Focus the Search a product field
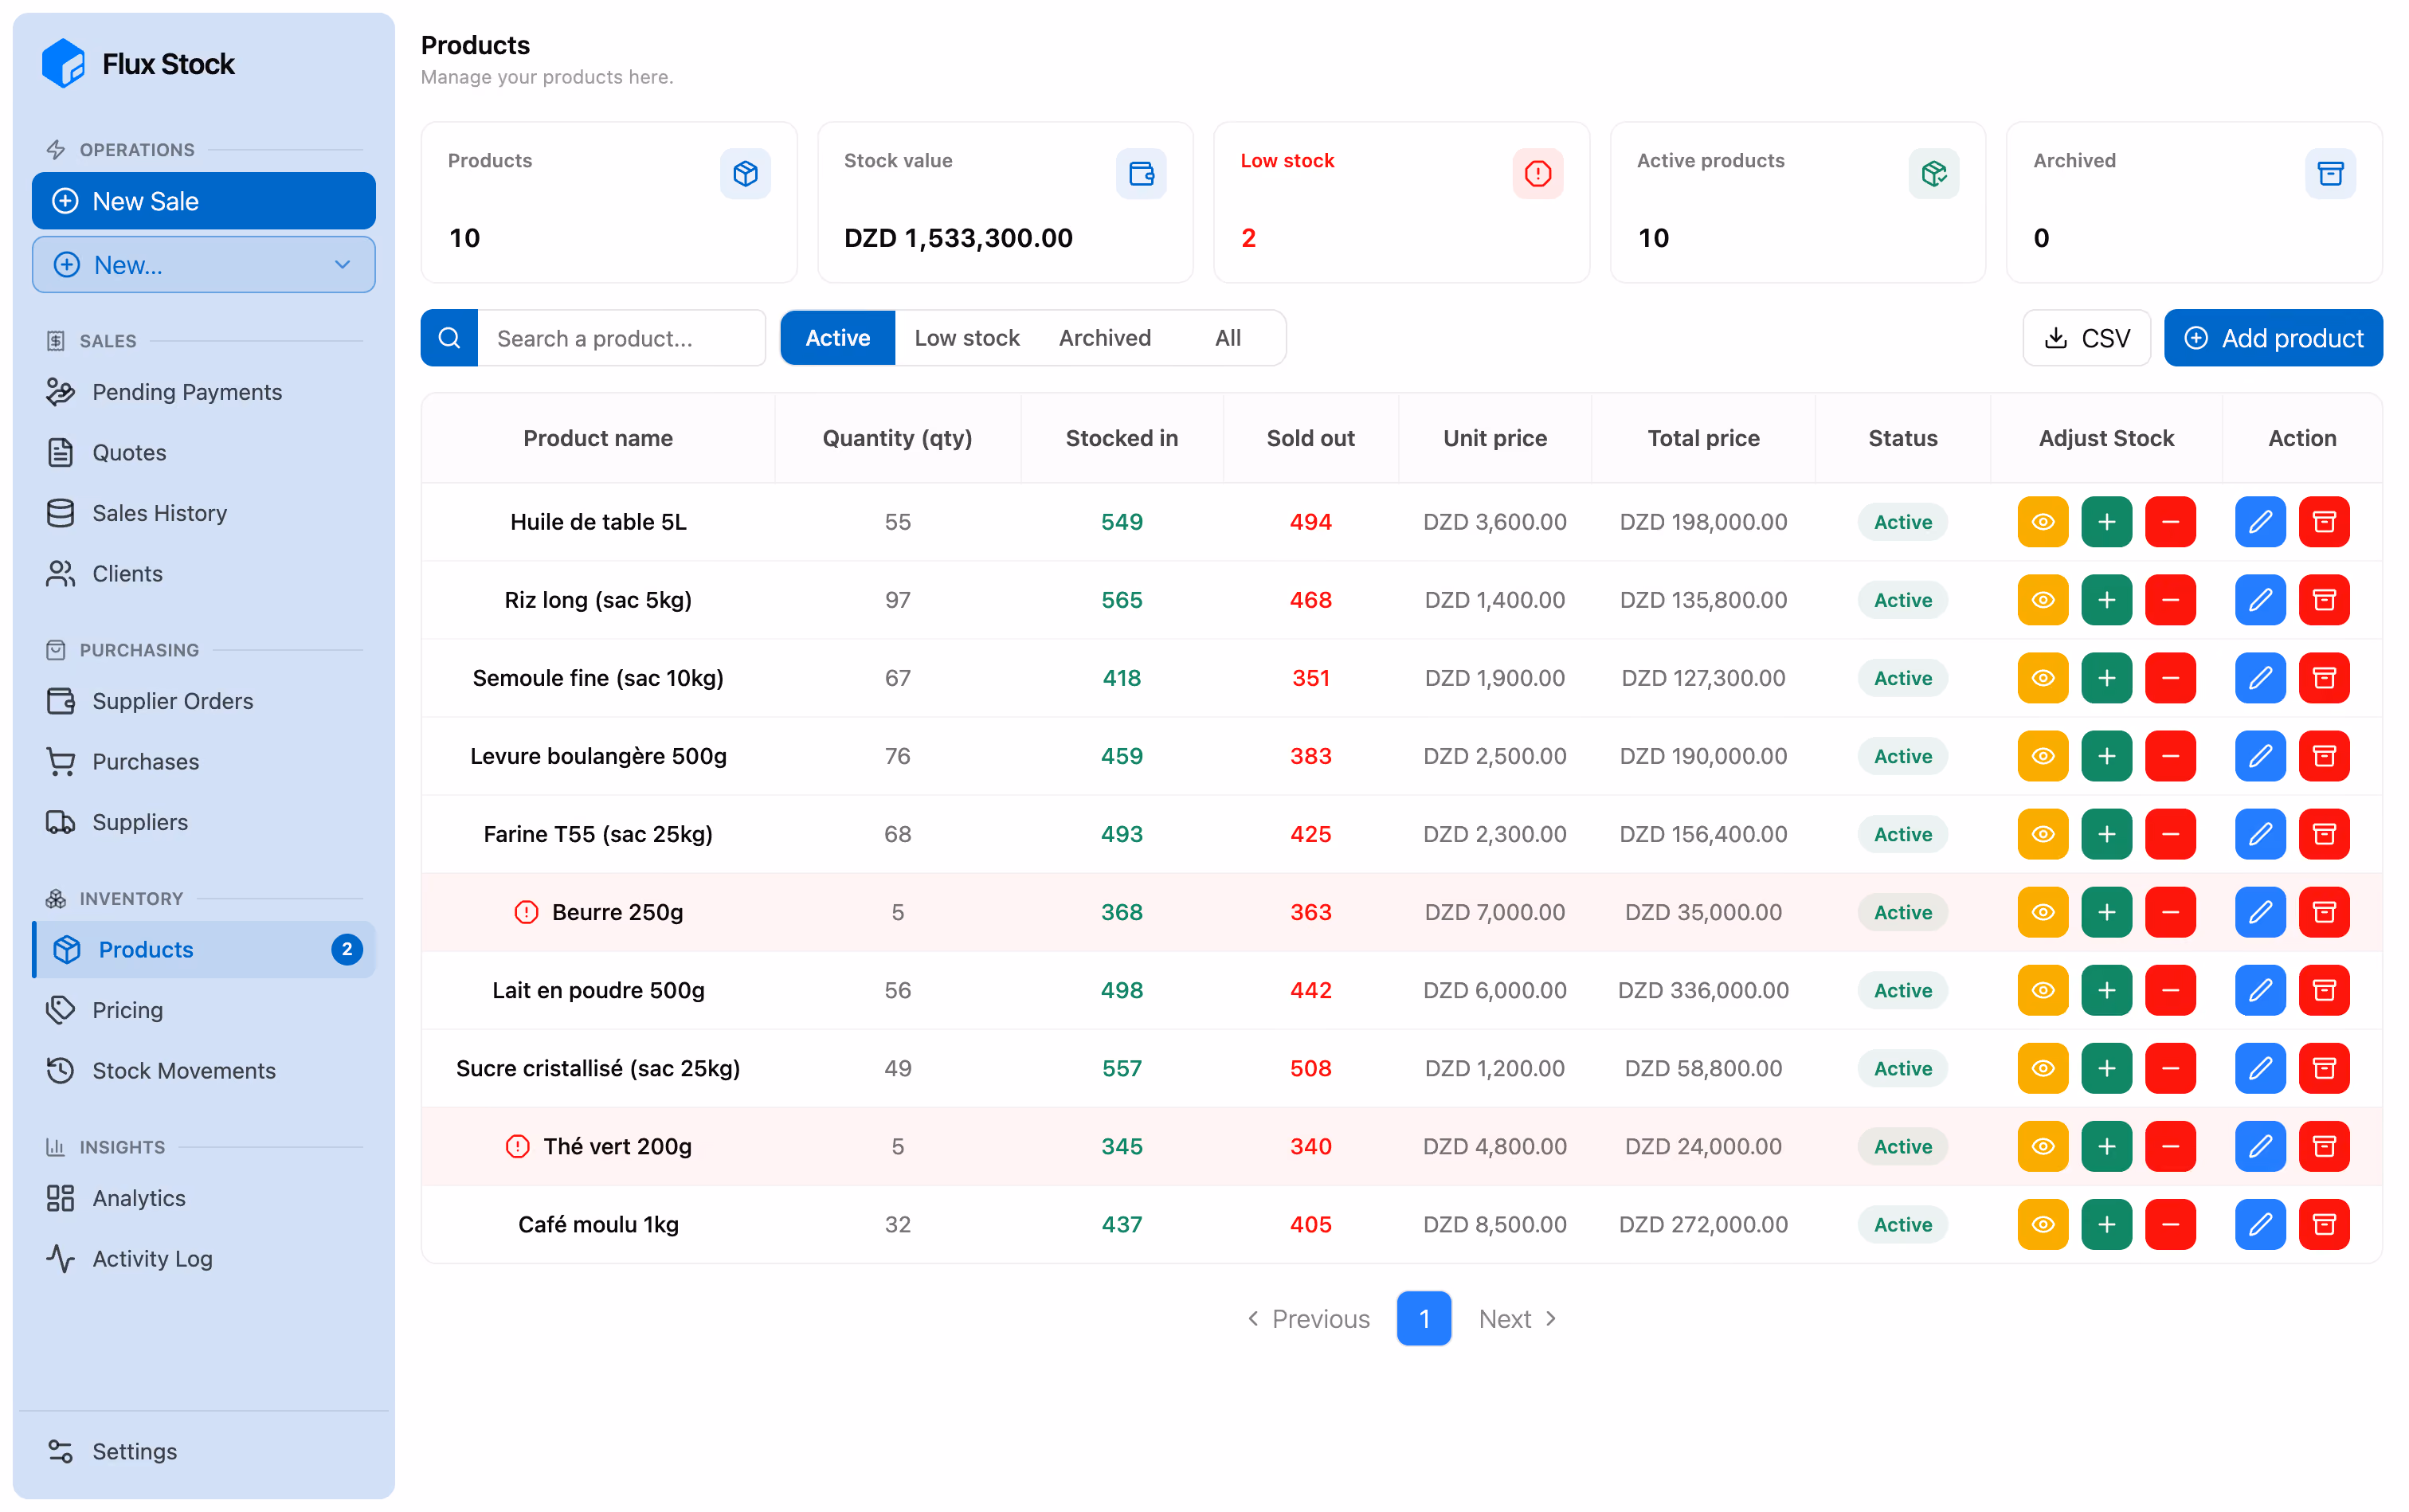Viewport: 2409px width, 1512px height. [x=621, y=338]
